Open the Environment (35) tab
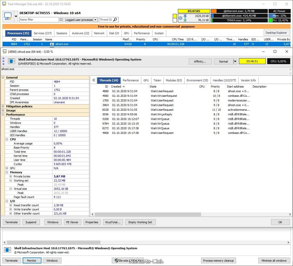293x266 pixels. [x=197, y=80]
